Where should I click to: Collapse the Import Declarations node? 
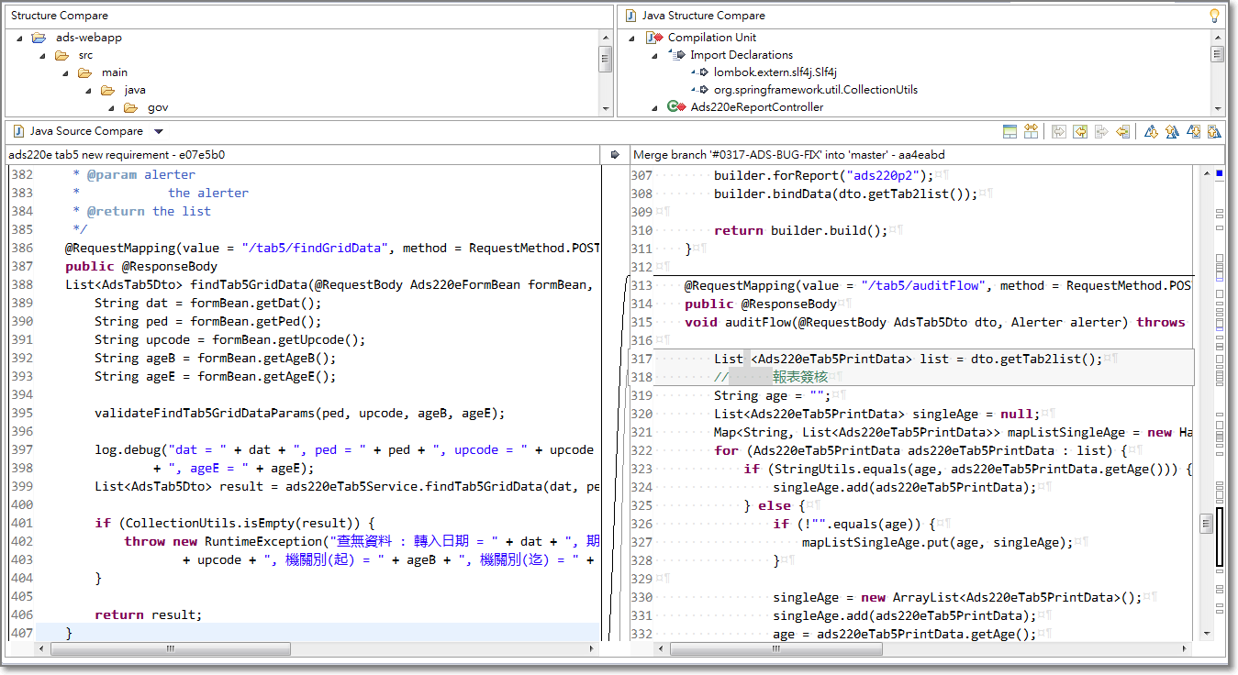point(655,56)
